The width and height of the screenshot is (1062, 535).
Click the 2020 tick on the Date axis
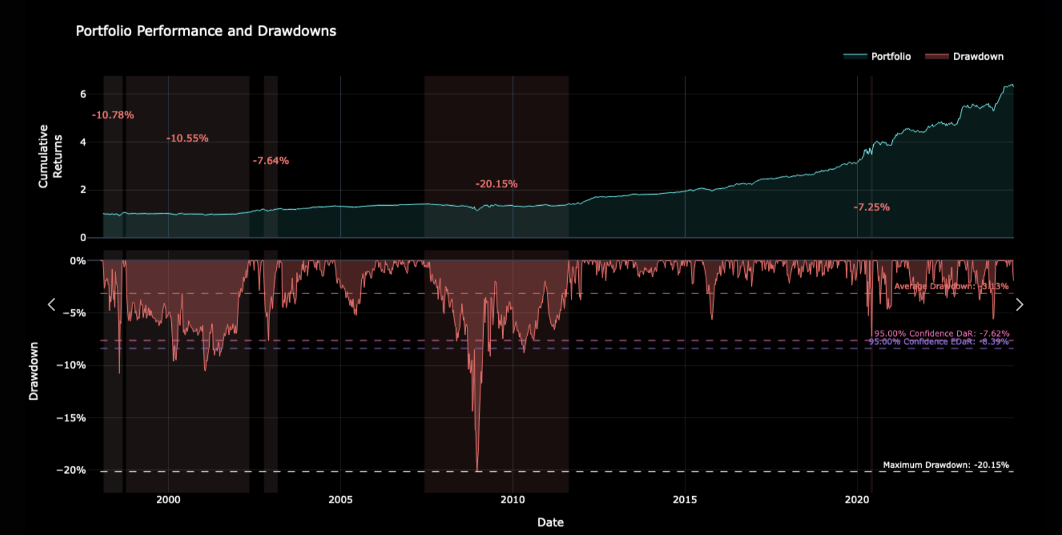point(857,499)
